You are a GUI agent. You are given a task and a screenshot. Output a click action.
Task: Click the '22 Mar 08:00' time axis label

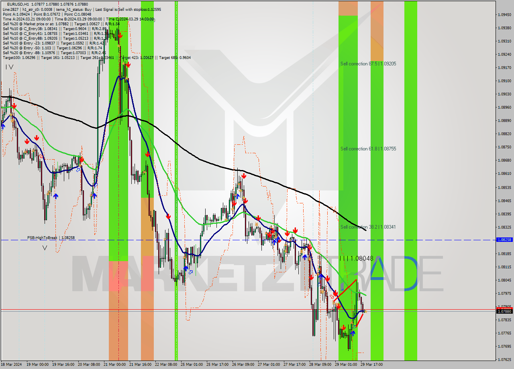coord(166,365)
